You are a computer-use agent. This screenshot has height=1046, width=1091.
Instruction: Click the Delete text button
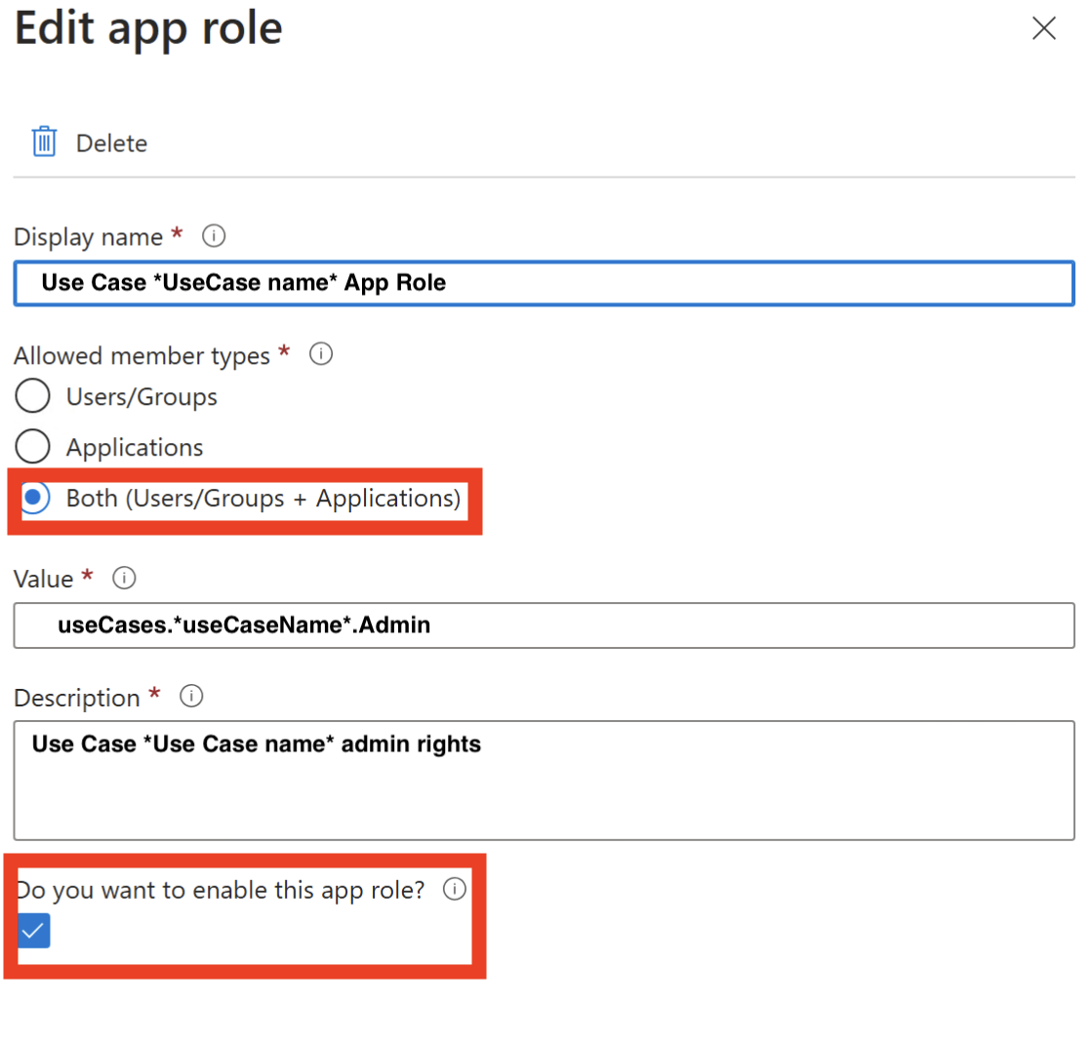point(111,143)
